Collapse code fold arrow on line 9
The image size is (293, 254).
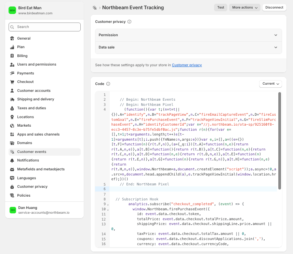[x=108, y=204]
